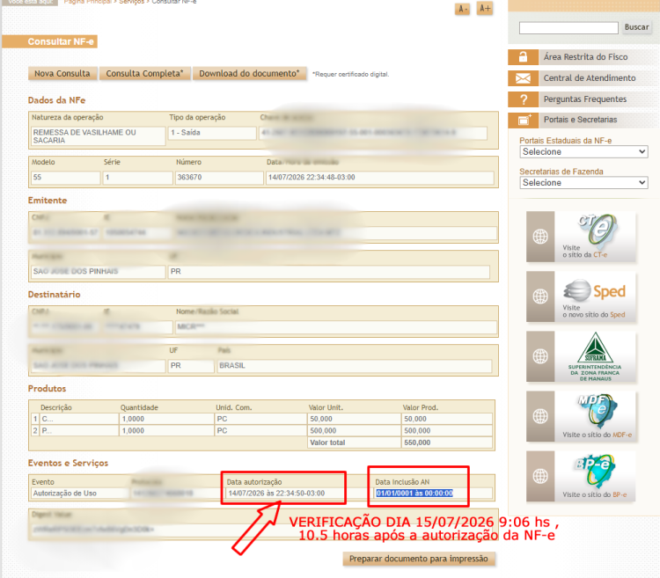The height and width of the screenshot is (578, 660).
Task: Click Valor total cell 550,000
Action: coord(447,443)
